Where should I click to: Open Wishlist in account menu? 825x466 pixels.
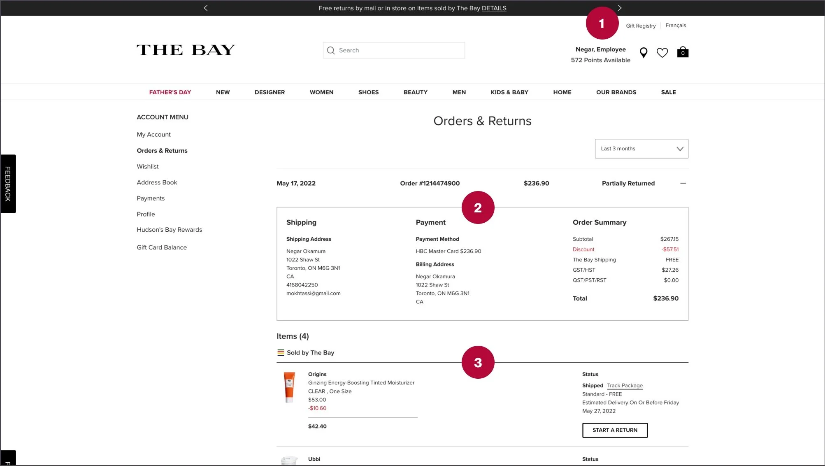coord(148,167)
